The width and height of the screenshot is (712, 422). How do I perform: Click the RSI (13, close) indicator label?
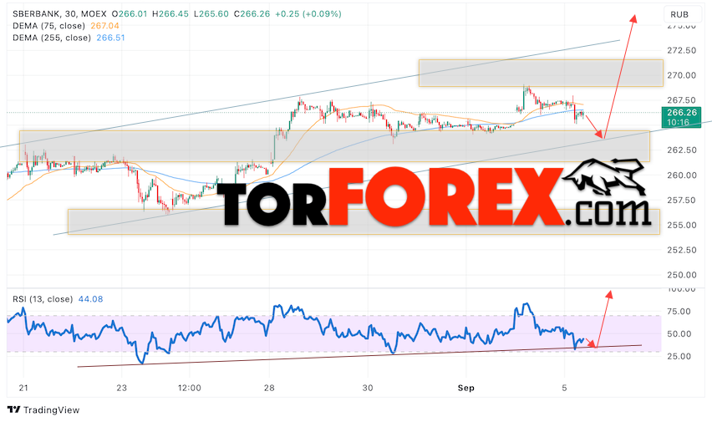coord(43,299)
